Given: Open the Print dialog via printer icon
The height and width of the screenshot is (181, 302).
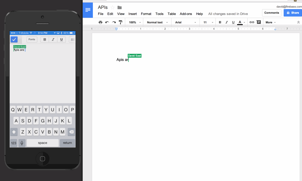Looking at the screenshot, I should [100, 22].
